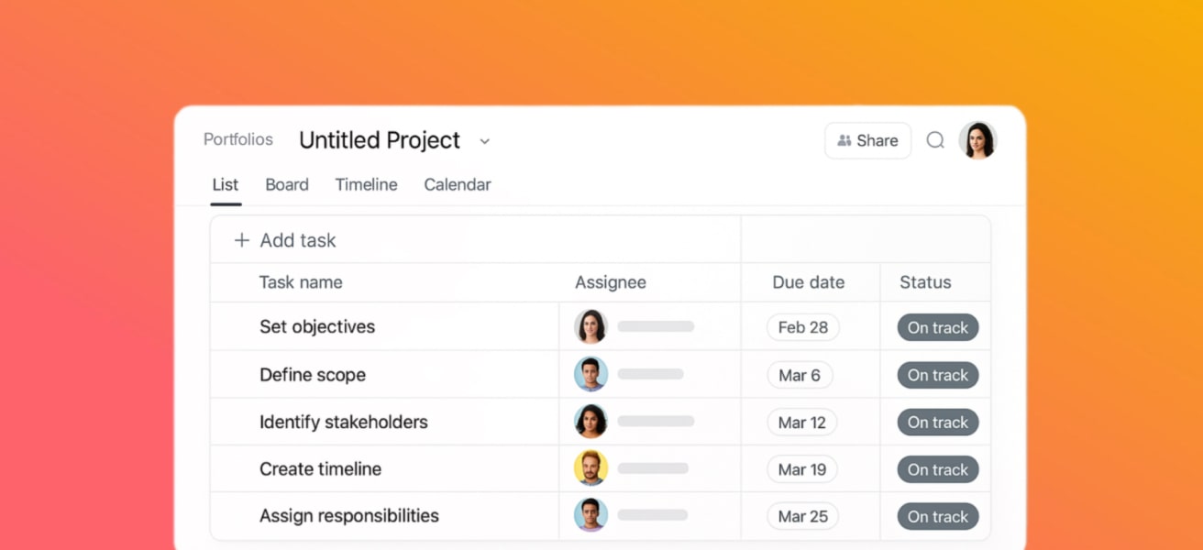Toggle status On track for Create timeline
The image size is (1203, 550).
click(x=937, y=468)
